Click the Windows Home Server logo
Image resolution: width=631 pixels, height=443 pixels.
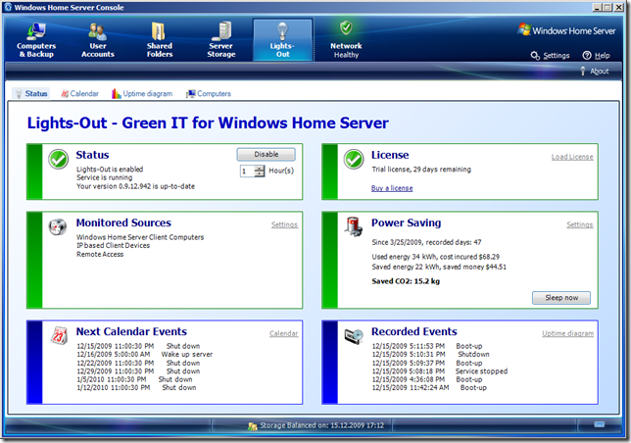565,30
